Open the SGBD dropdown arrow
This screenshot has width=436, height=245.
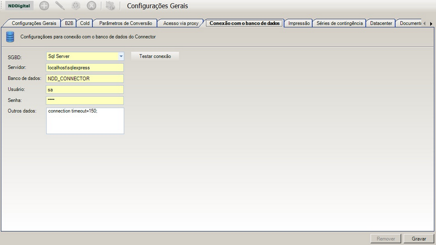tap(121, 57)
